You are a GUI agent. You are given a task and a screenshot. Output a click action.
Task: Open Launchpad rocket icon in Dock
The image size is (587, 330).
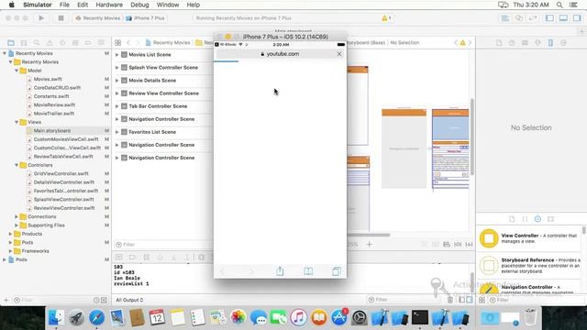point(76,318)
